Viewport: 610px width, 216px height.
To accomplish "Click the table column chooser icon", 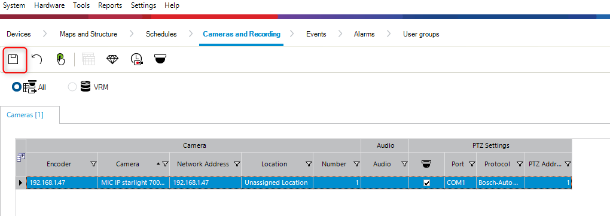I will [20, 157].
